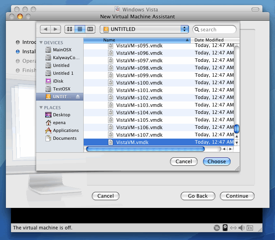Select VistaVM-s102.vmdk file
This screenshot has width=275, height=240.
coord(159,97)
